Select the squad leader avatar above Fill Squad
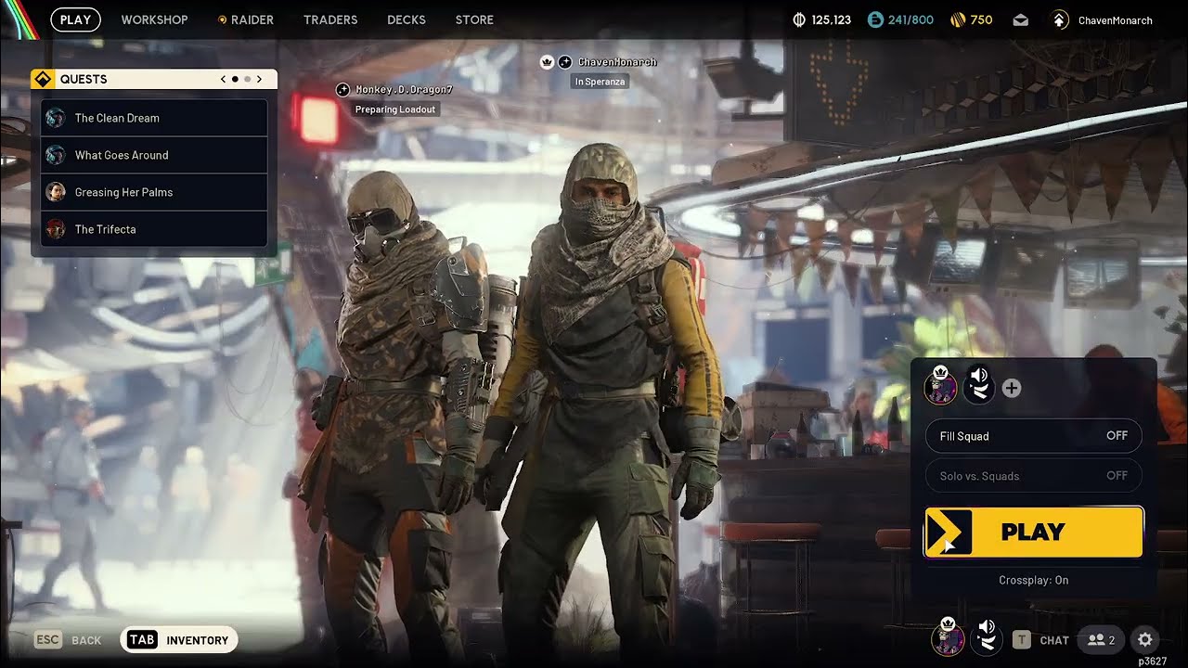Image resolution: width=1188 pixels, height=668 pixels. tap(941, 387)
